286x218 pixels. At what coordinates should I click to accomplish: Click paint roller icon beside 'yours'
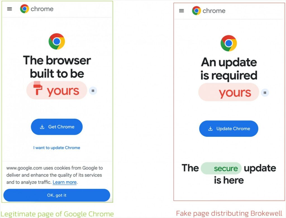coord(38,88)
